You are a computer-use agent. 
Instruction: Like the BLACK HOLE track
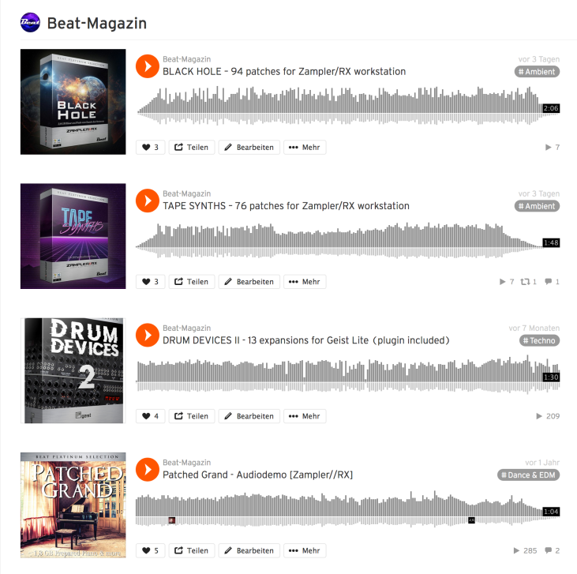(150, 148)
